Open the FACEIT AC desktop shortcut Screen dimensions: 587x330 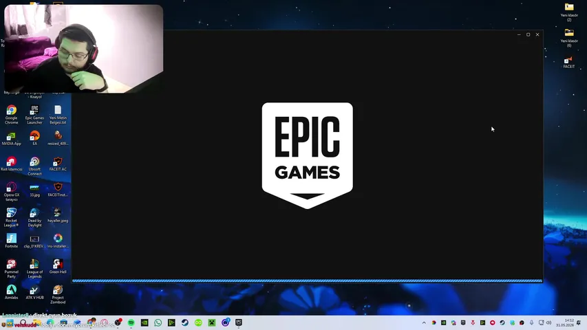[x=58, y=164]
